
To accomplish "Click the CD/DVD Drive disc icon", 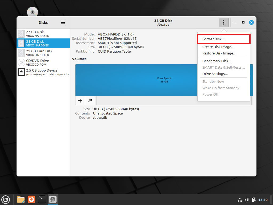I will pyautogui.click(x=21, y=62).
